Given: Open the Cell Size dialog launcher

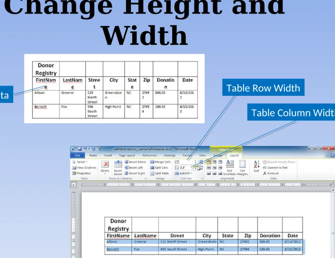Looking at the screenshot, I should click(x=202, y=179).
